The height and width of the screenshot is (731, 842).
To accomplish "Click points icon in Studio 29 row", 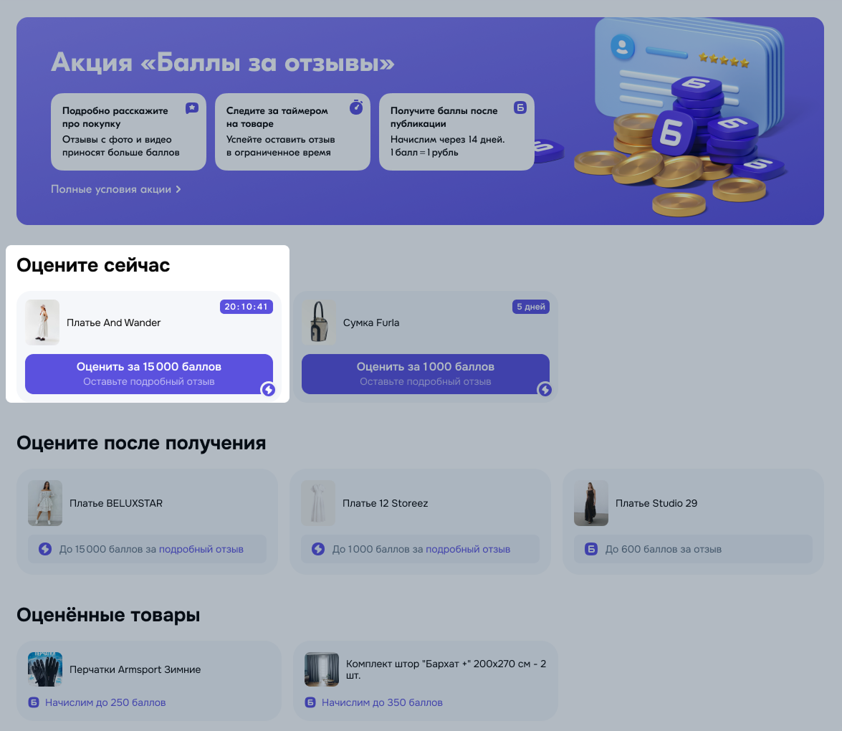I will 591,549.
